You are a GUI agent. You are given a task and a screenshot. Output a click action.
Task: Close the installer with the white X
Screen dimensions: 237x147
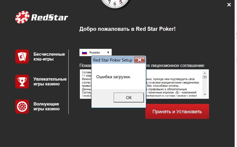[229, 5]
